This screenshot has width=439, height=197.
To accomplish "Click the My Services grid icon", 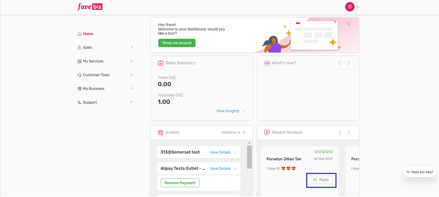I will pyautogui.click(x=79, y=61).
